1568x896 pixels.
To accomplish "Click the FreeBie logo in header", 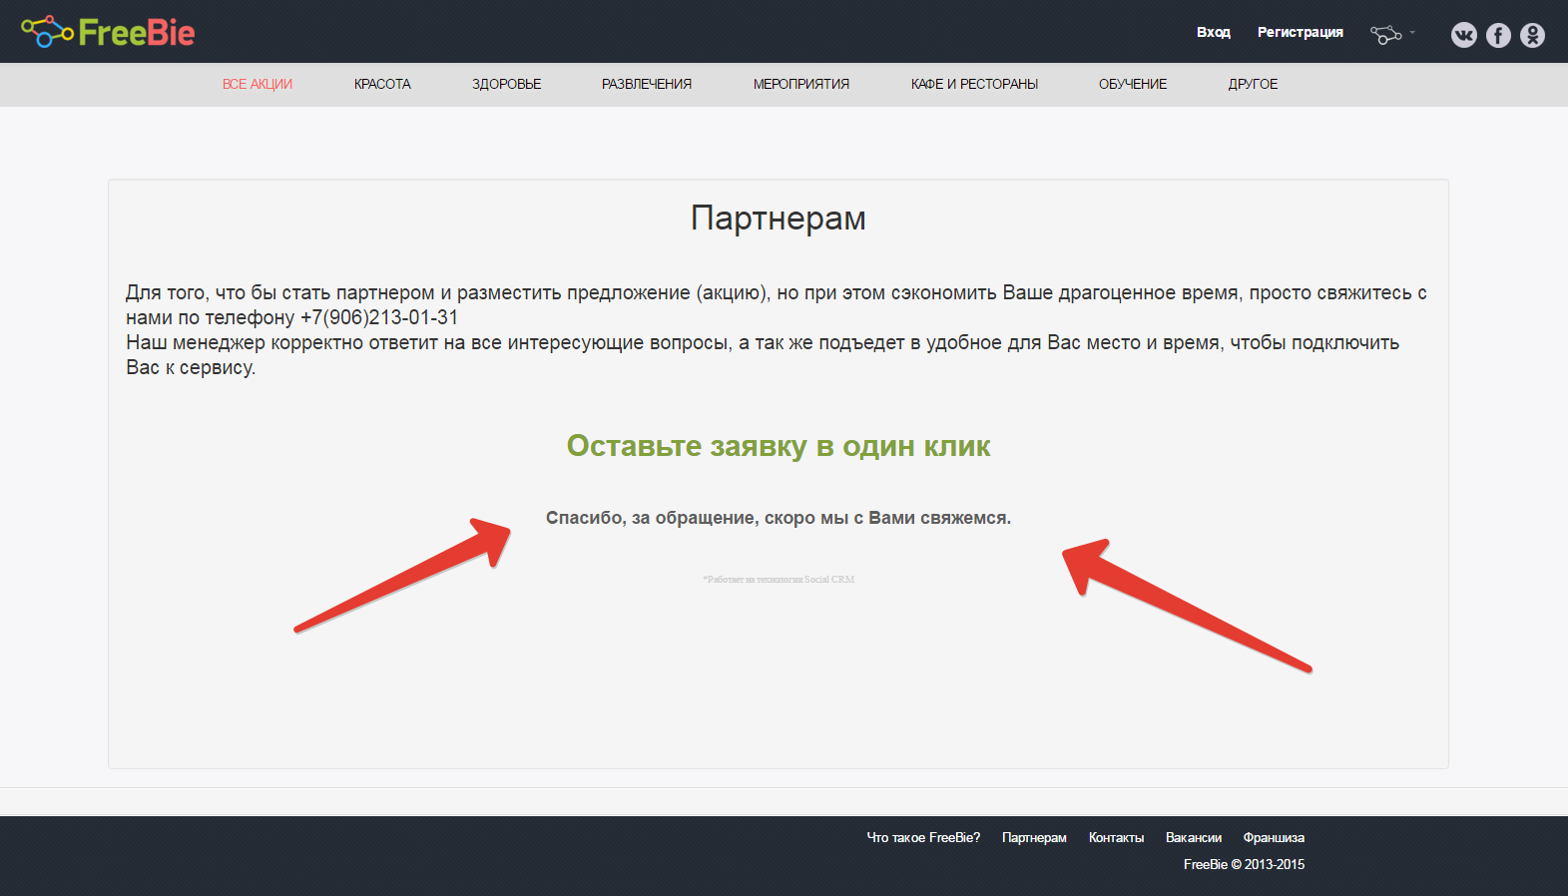I will 108,32.
